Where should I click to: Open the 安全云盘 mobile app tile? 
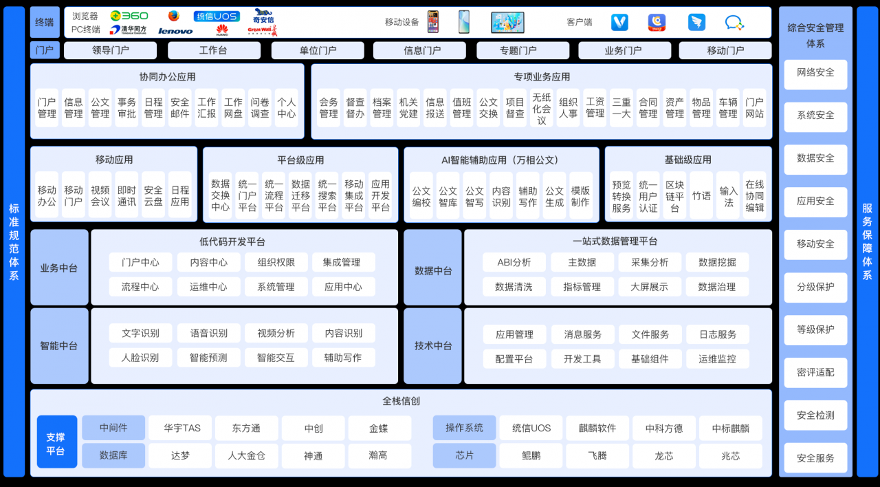(153, 195)
